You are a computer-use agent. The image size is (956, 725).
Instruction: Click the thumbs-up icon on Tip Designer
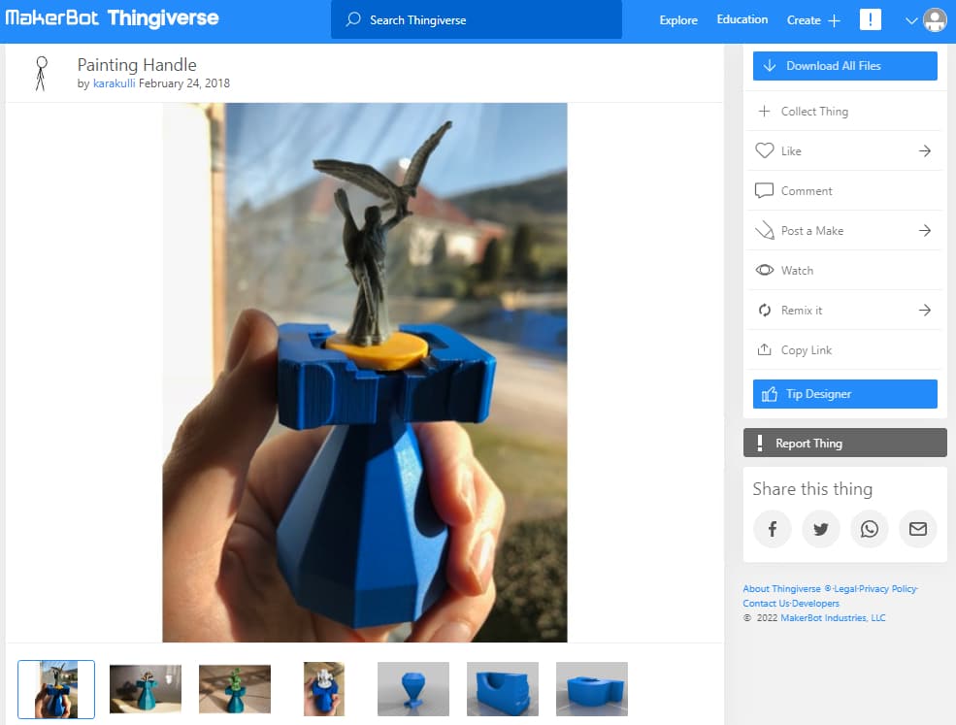(770, 394)
